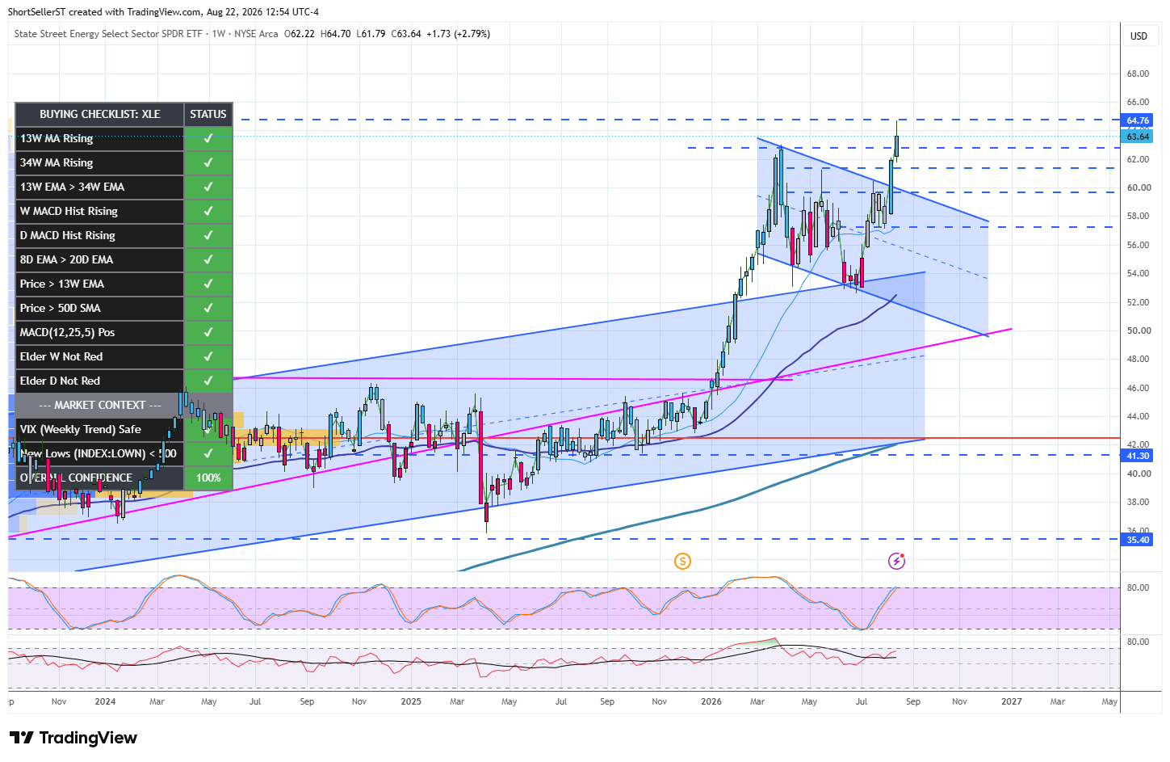1170x762 pixels.
Task: Click the 8D EMA > 20D EMA row label
Action: click(67, 259)
